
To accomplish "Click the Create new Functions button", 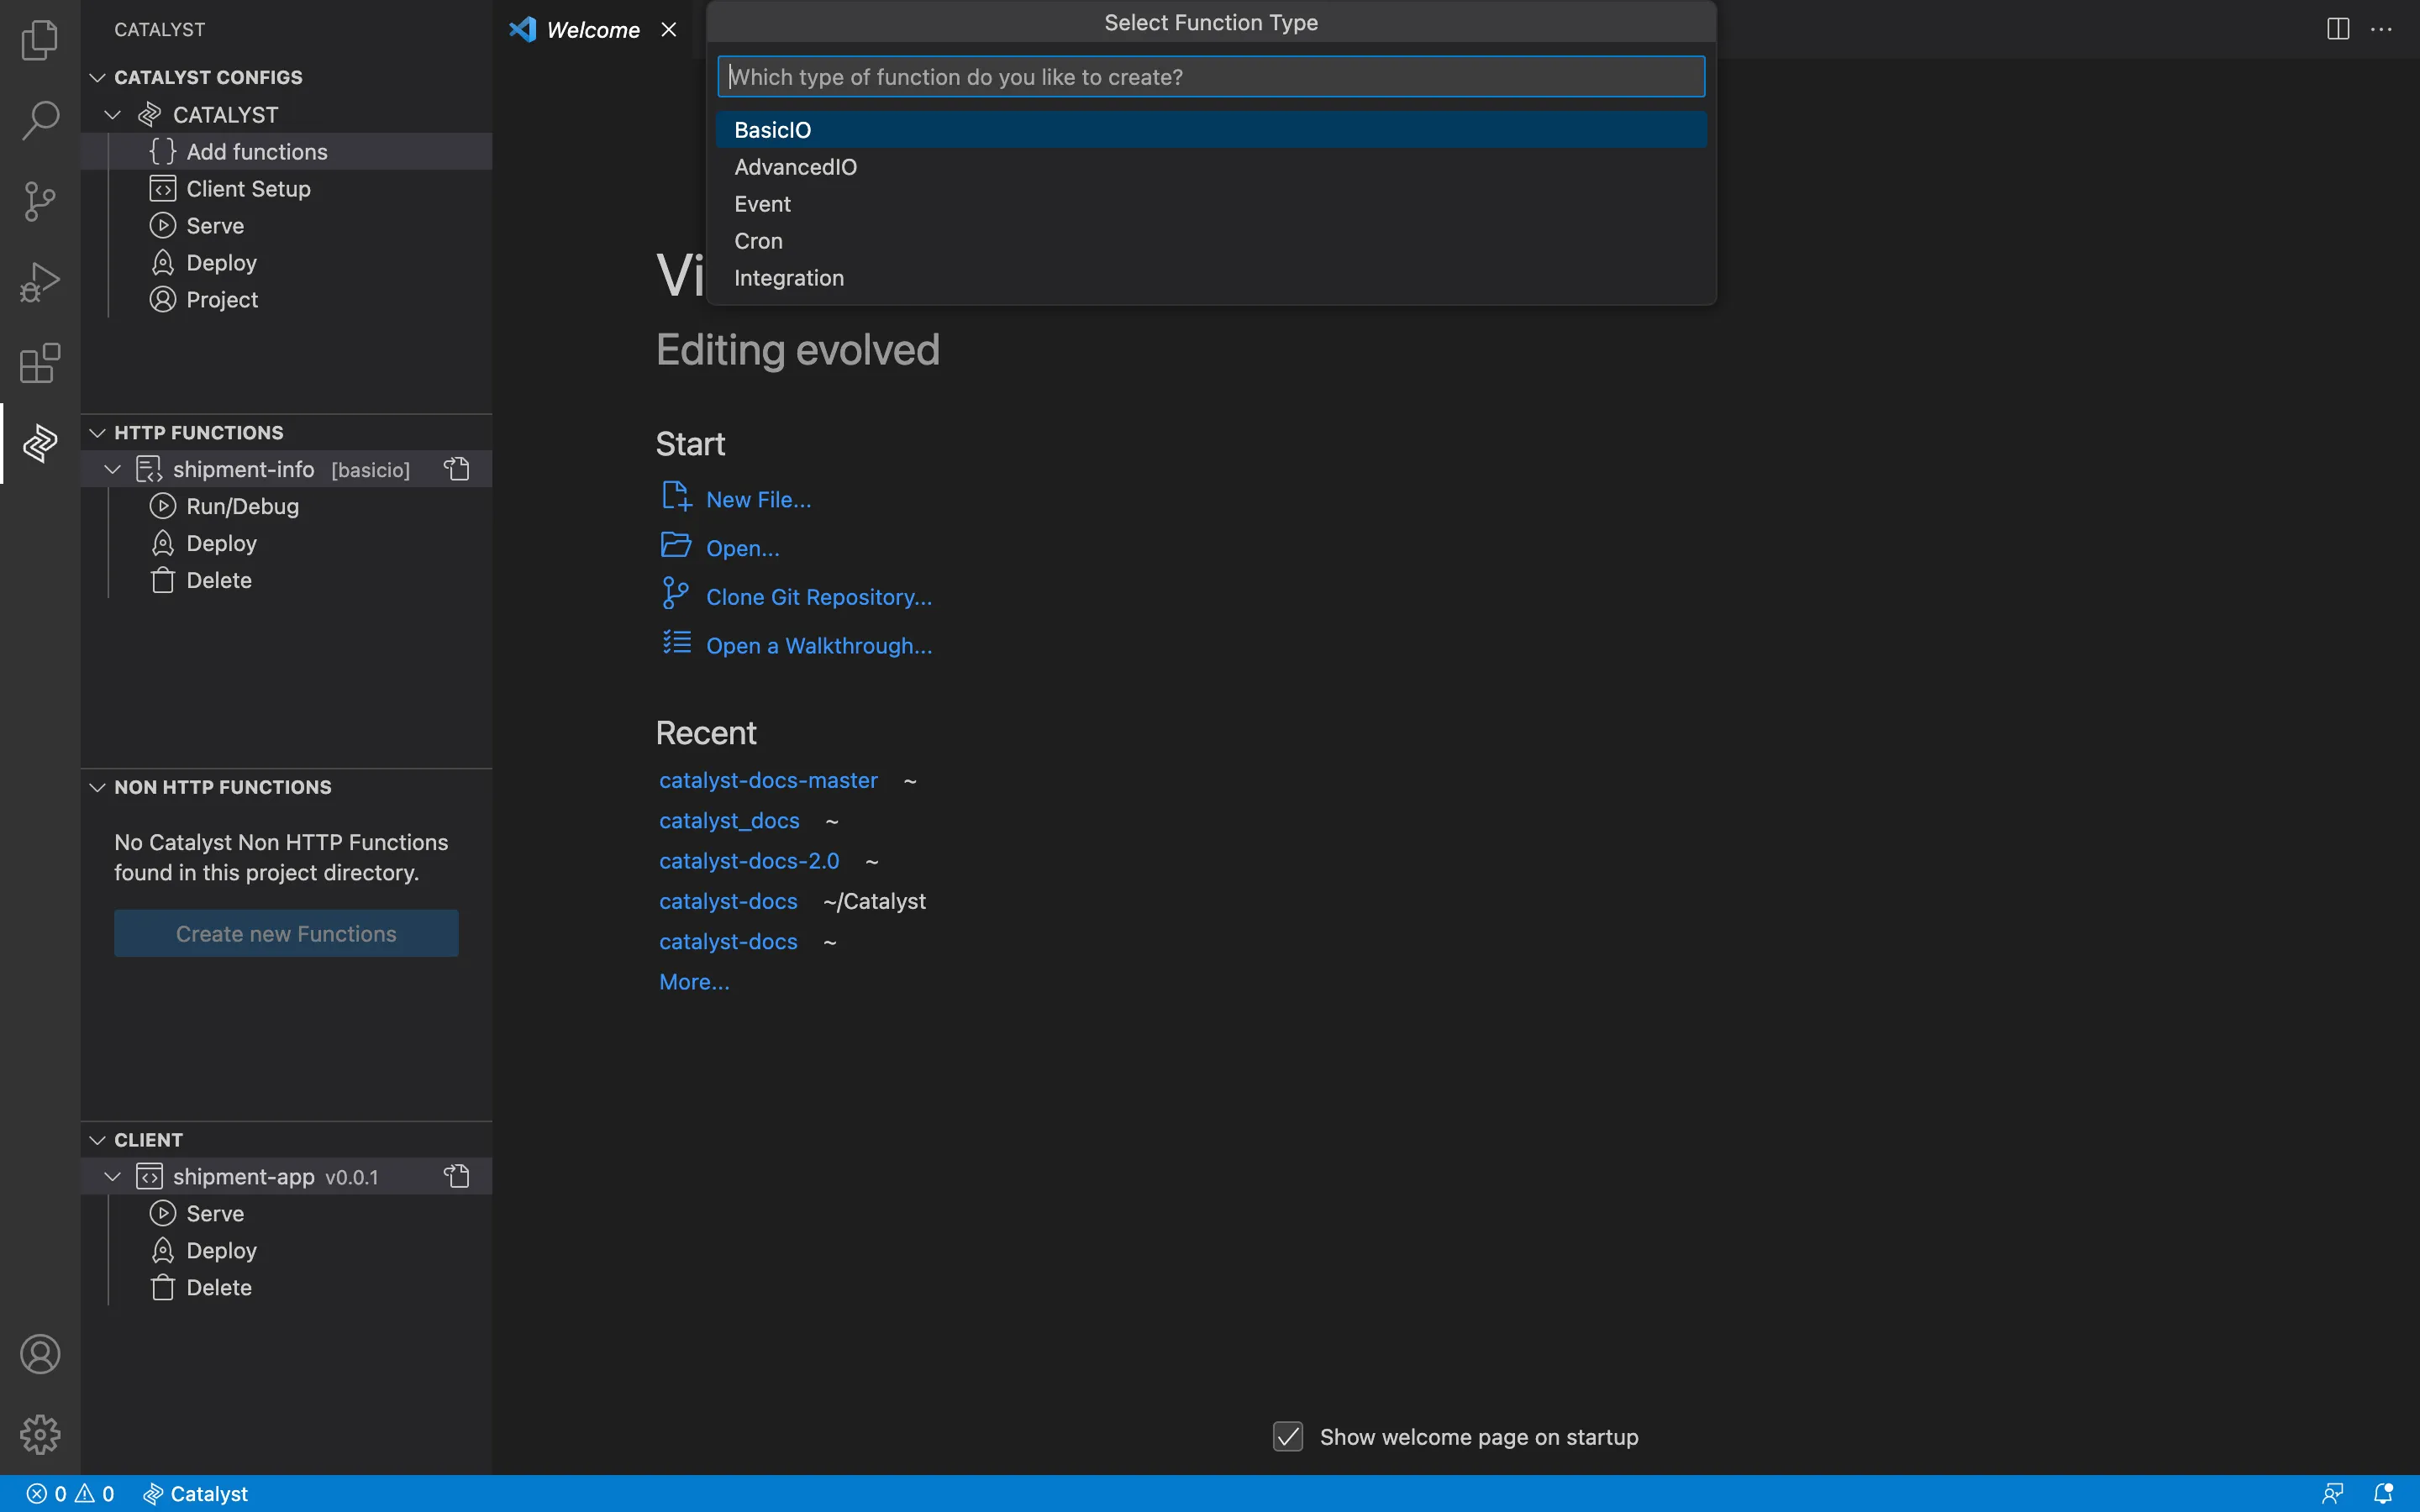I will [x=286, y=933].
